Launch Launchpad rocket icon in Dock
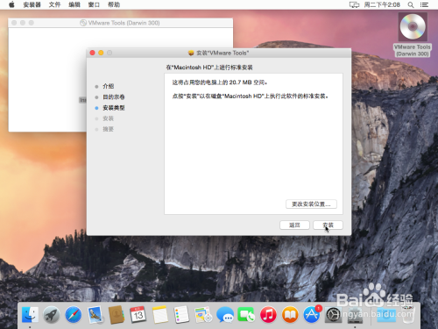 (x=52, y=315)
